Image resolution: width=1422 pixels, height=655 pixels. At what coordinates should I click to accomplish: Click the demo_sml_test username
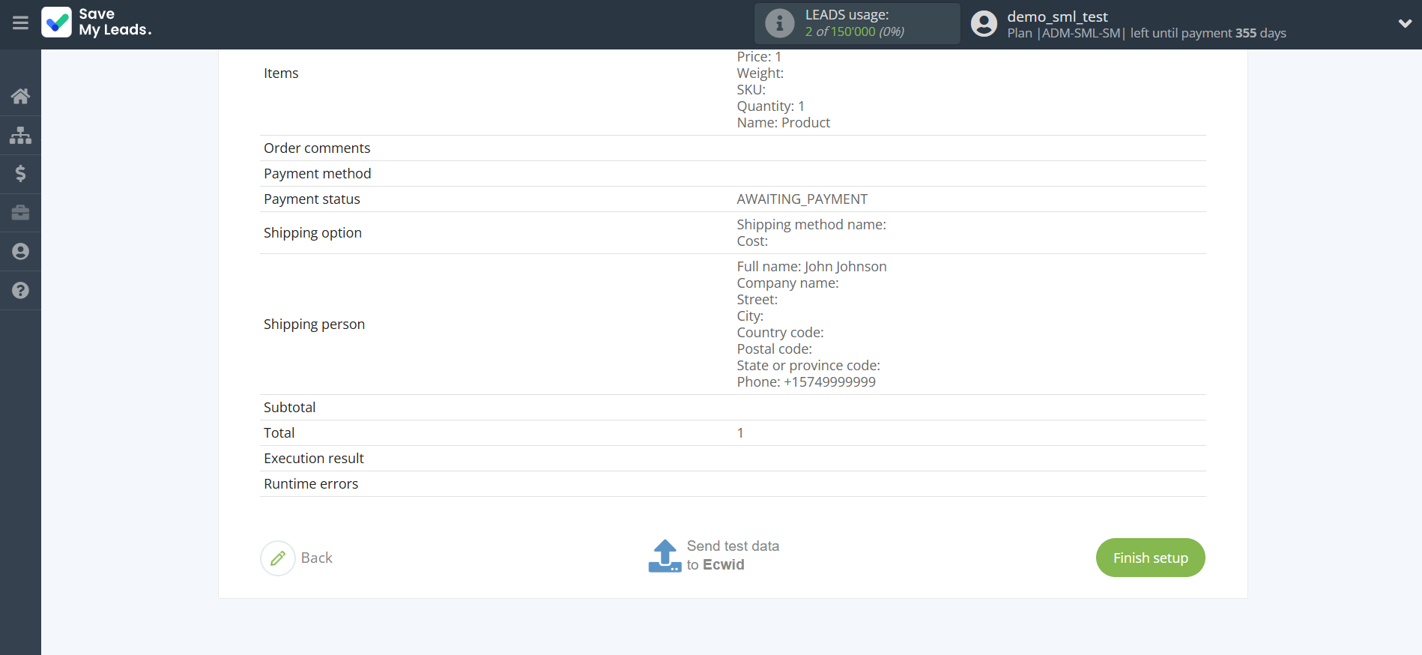tap(1057, 16)
